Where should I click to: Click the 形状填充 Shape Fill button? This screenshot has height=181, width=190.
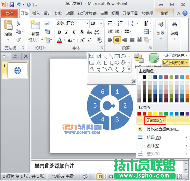pos(176,56)
